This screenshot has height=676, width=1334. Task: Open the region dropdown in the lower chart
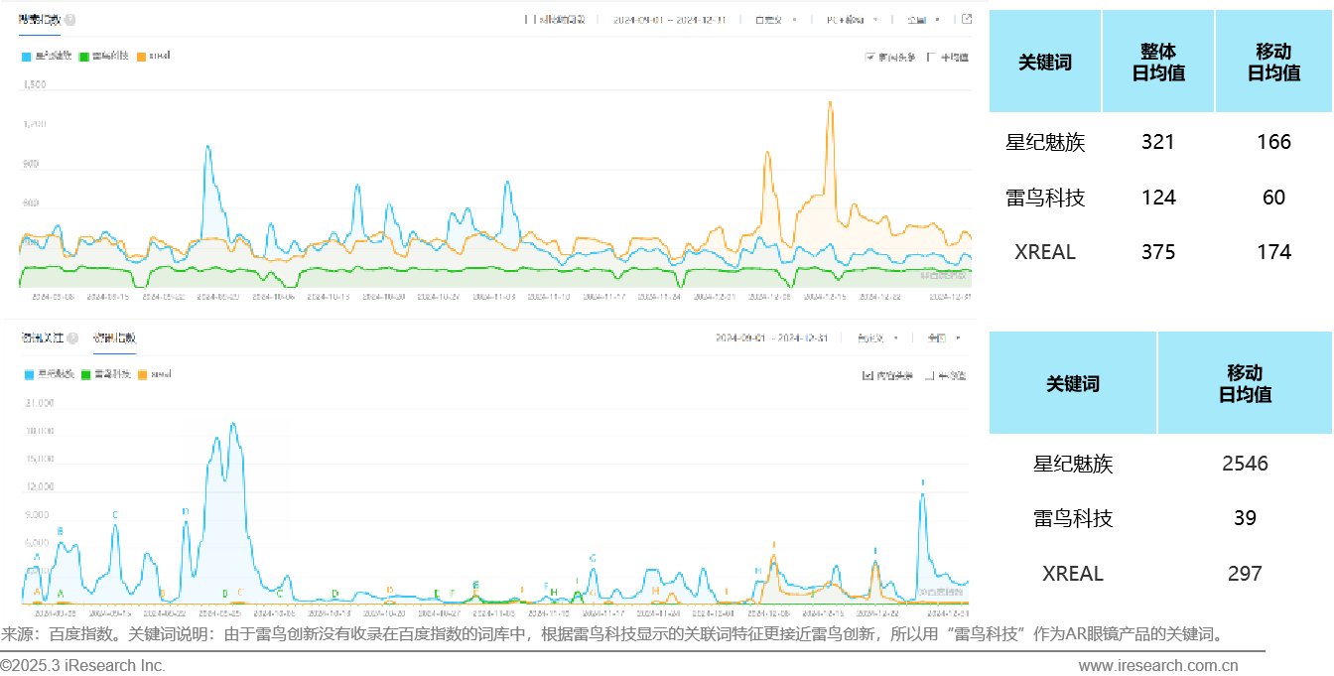pos(943,338)
